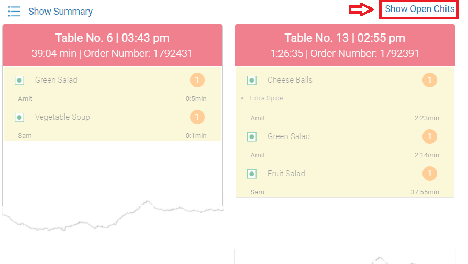Screen dimensions: 468x264
Task: Click quantity badge for Table 13 Green Salad
Action: (430, 136)
